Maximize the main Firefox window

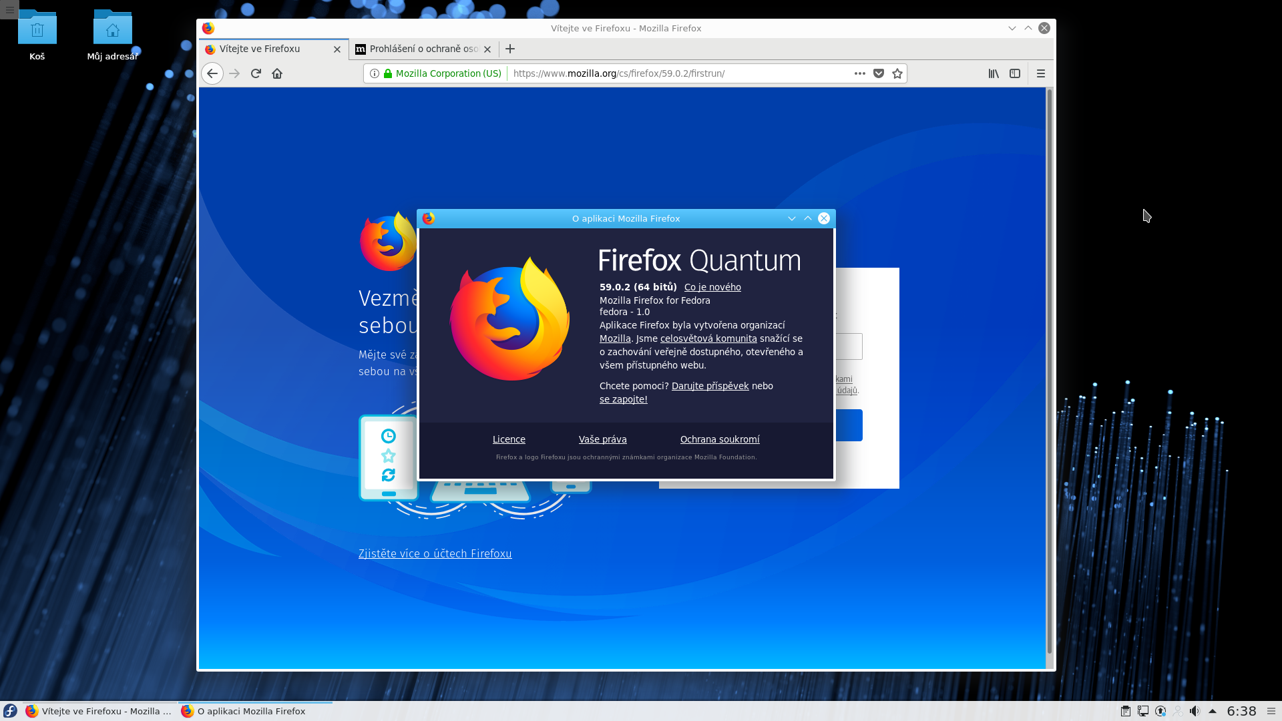point(1028,28)
